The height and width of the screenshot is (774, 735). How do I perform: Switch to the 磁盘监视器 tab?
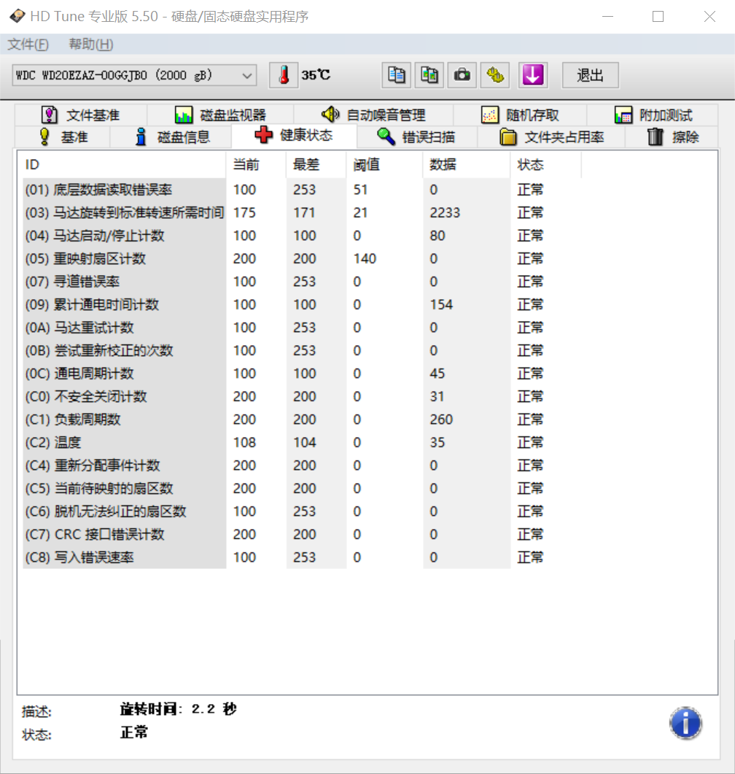tap(220, 115)
